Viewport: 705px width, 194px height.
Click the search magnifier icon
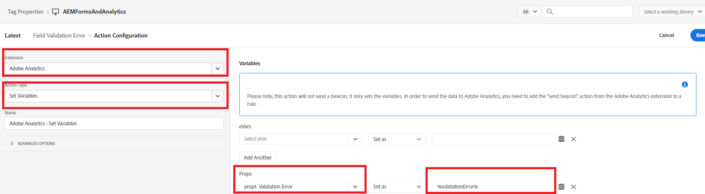550,12
